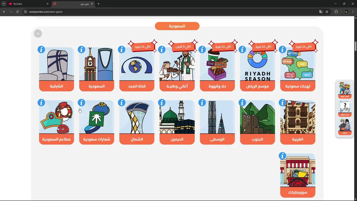View site information icon in address bar
This screenshot has width=357, height=201.
click(25, 12)
